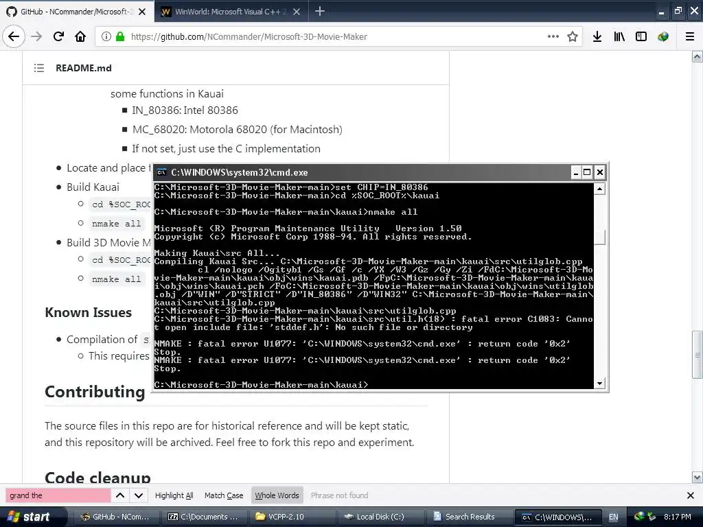Click the Known Issues heading
Image resolution: width=703 pixels, height=527 pixels.
click(89, 312)
